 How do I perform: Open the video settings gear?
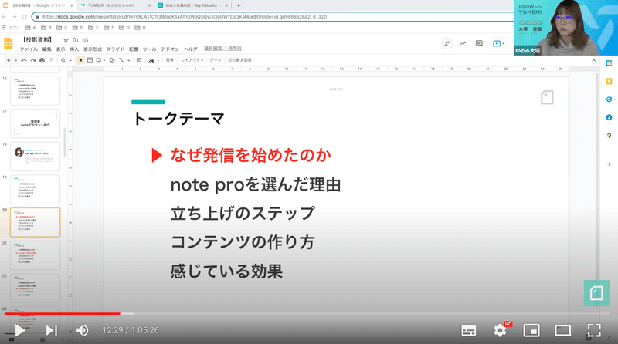pos(500,330)
